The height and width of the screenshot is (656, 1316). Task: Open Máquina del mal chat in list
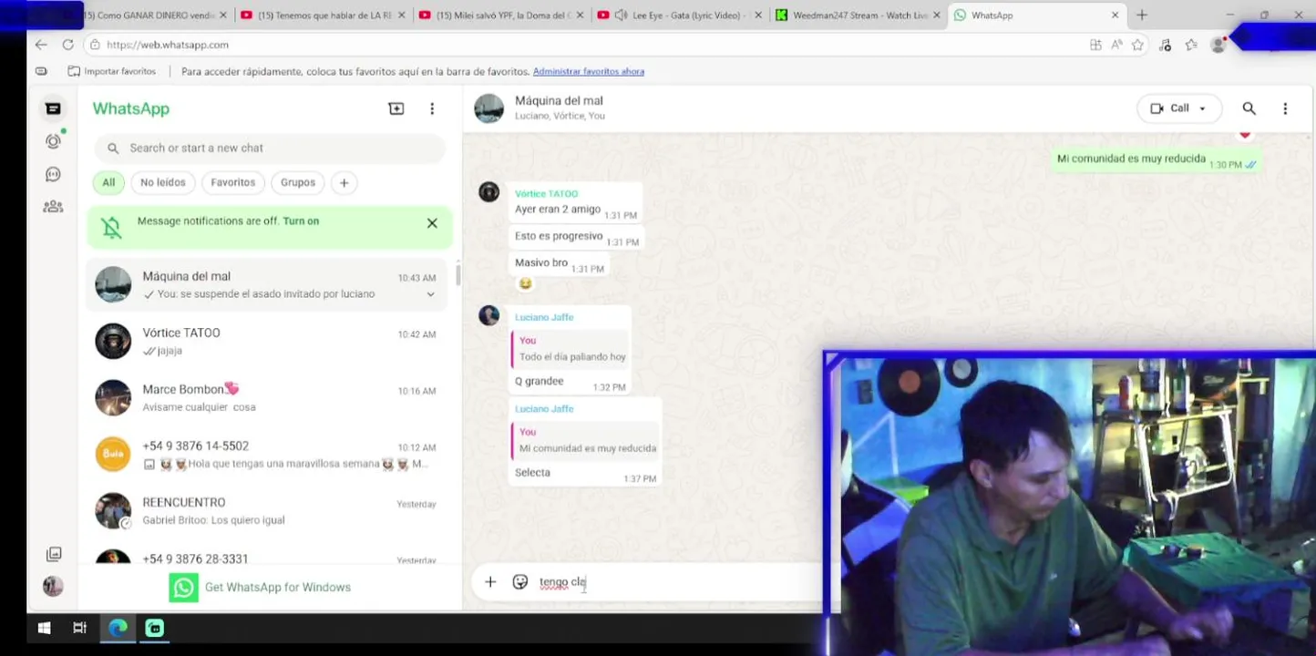click(x=267, y=284)
